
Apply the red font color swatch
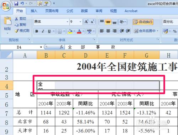pyautogui.click(x=79, y=31)
